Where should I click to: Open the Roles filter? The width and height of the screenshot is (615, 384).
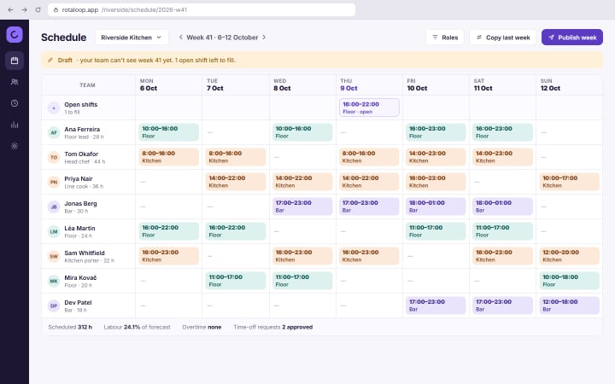click(x=445, y=38)
